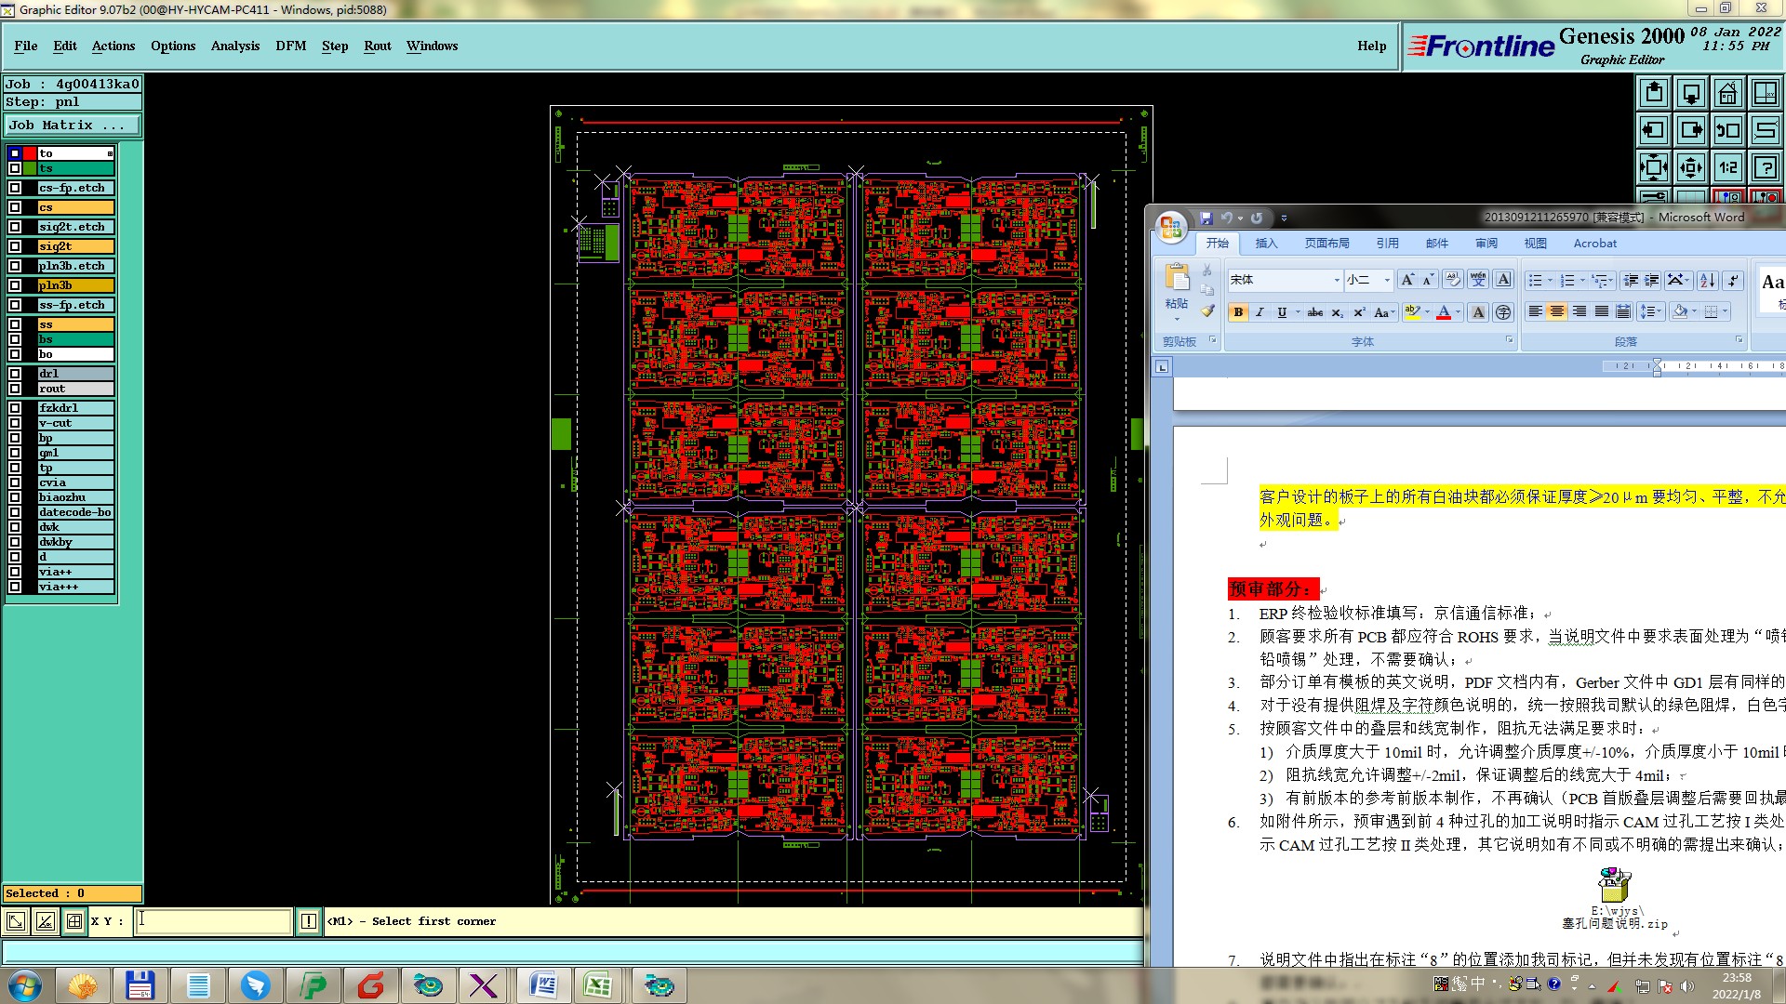Click the 1:2 zoom scale icon
Image resolution: width=1786 pixels, height=1004 pixels.
click(1727, 167)
